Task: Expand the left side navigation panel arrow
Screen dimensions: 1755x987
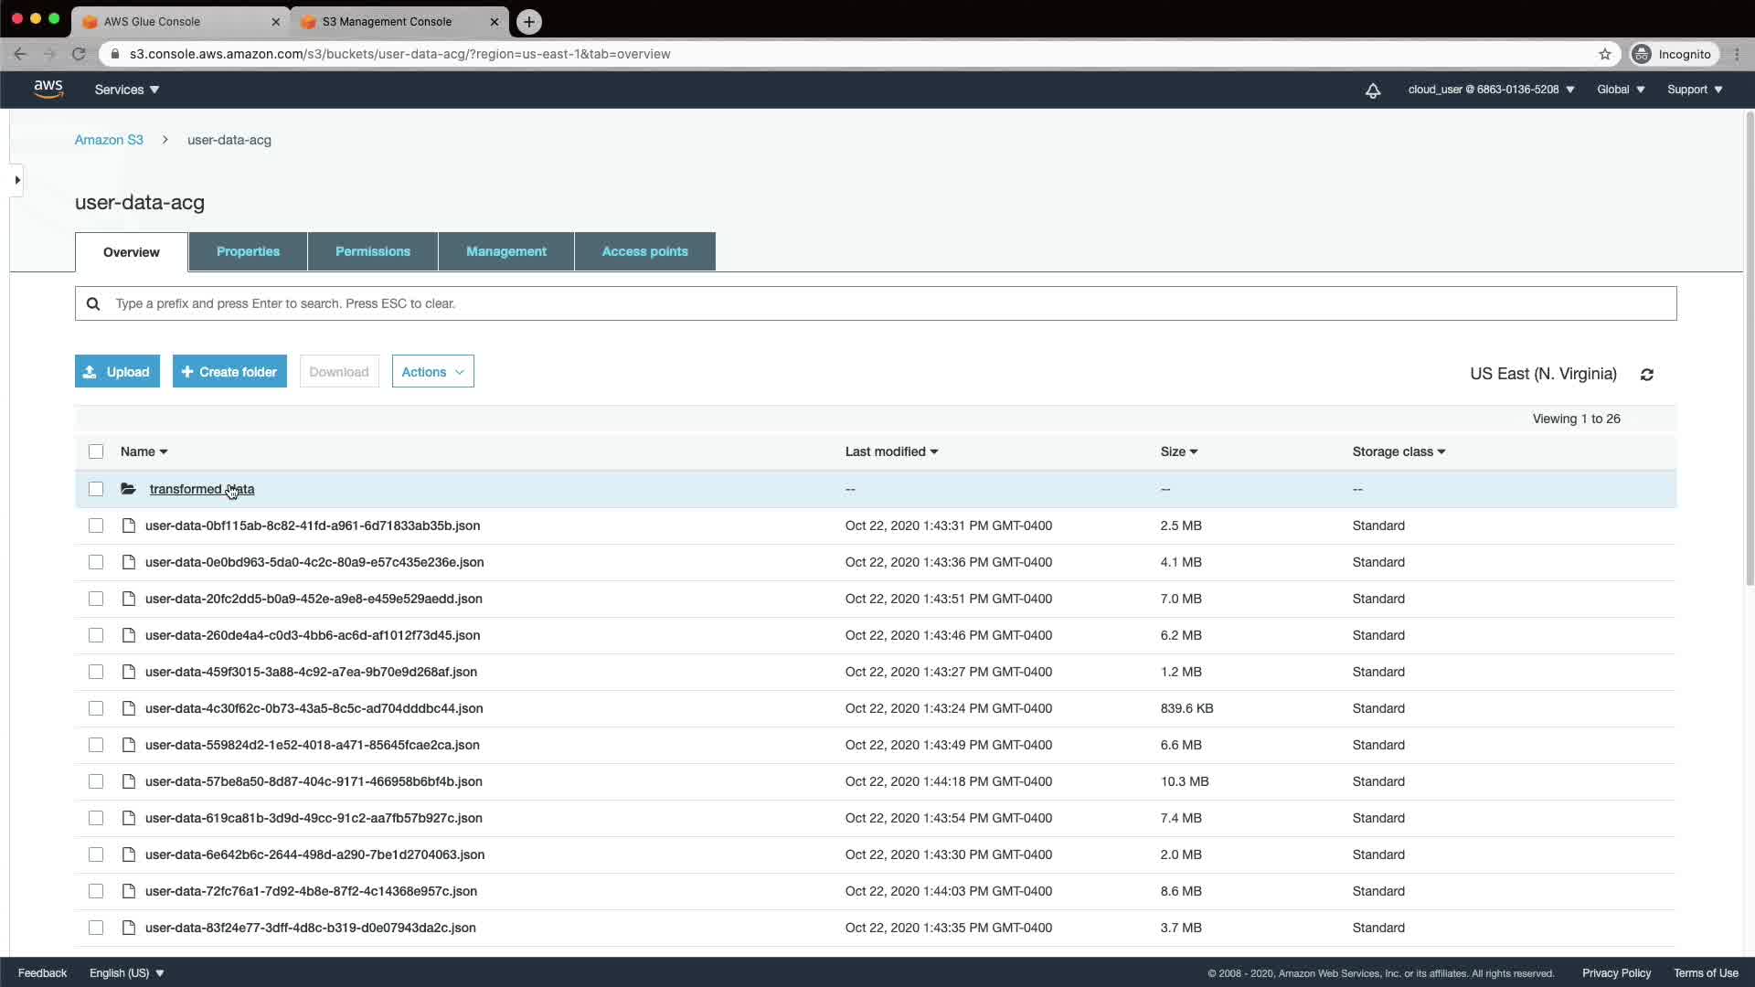Action: click(x=16, y=180)
